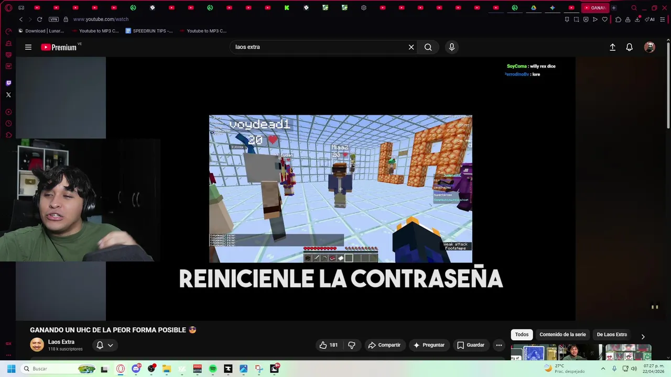Select the 'Todos' filter chip
Screen dimensions: 671x377
pyautogui.click(x=522, y=335)
